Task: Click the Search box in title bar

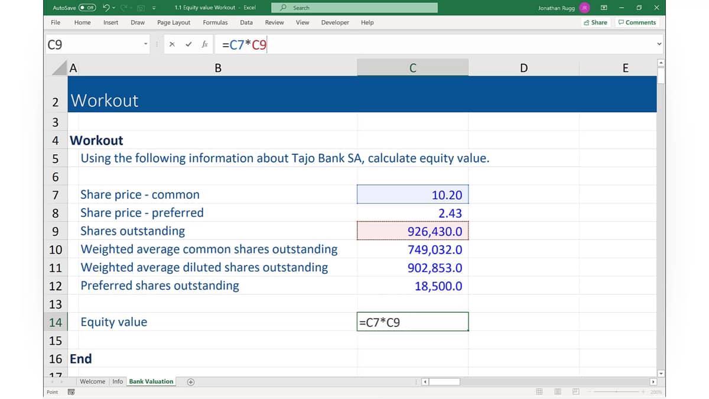Action: [x=354, y=8]
